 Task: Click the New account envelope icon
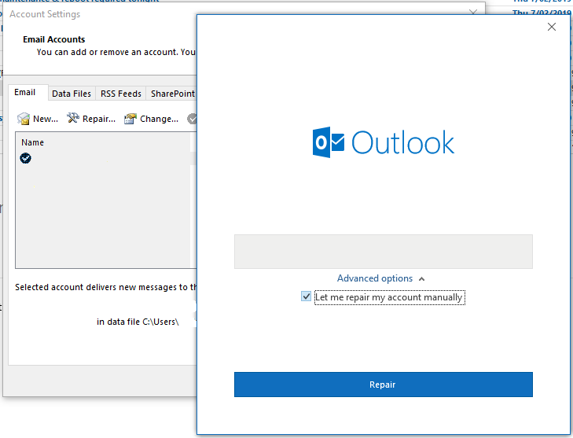pos(24,119)
